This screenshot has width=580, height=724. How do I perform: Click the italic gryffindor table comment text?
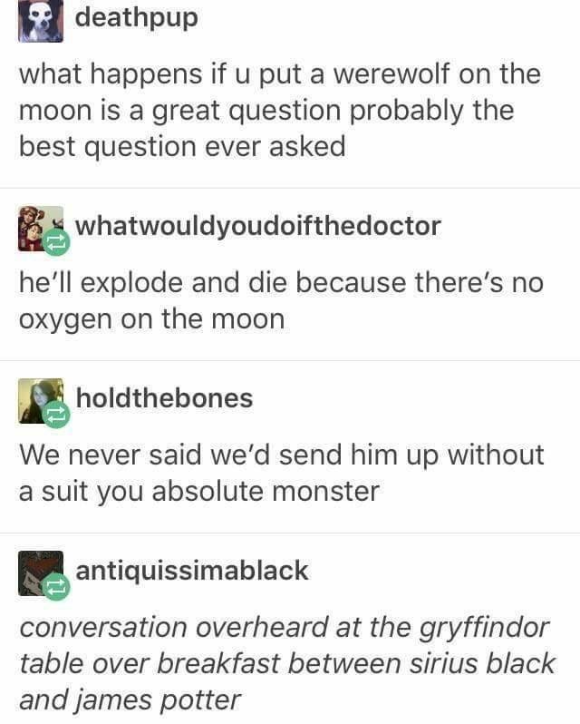point(286,663)
